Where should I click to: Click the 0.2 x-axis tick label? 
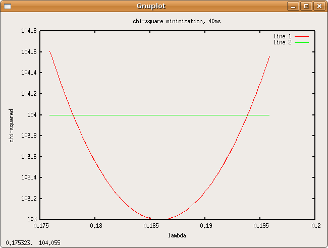point(316,226)
